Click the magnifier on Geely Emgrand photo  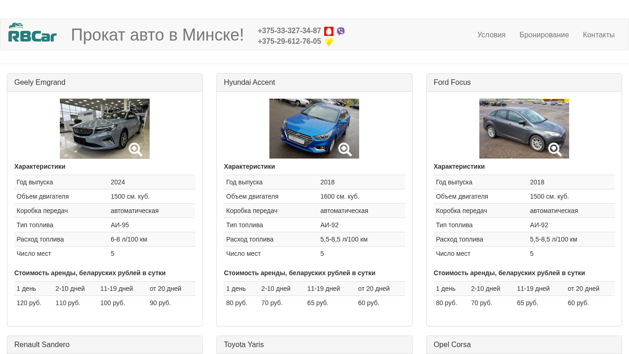pyautogui.click(x=135, y=149)
